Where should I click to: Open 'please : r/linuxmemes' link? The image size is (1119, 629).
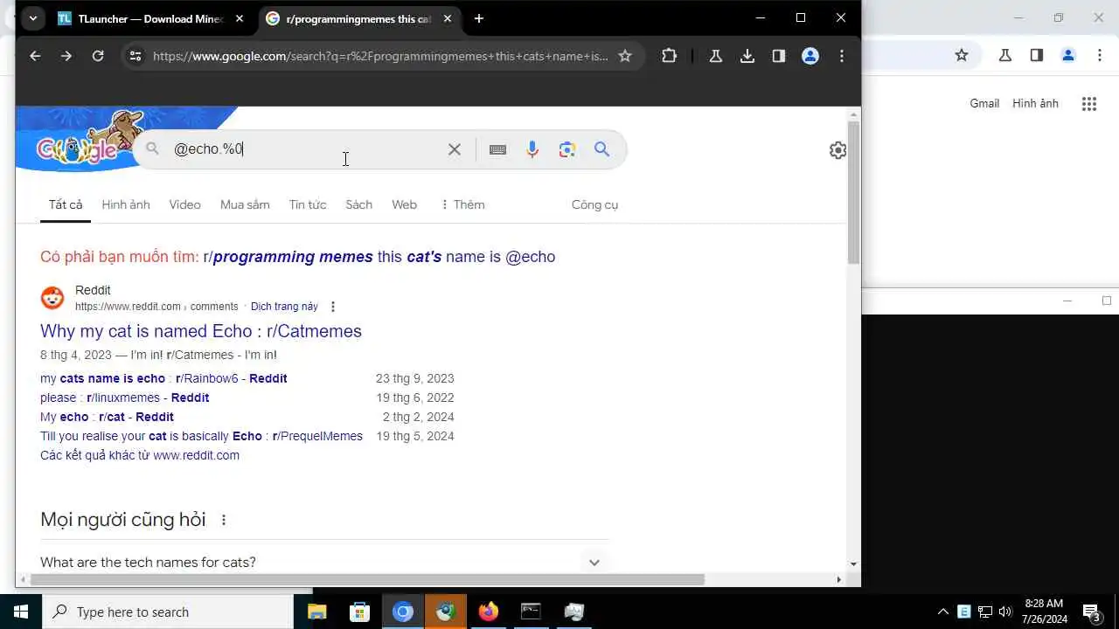(x=124, y=397)
